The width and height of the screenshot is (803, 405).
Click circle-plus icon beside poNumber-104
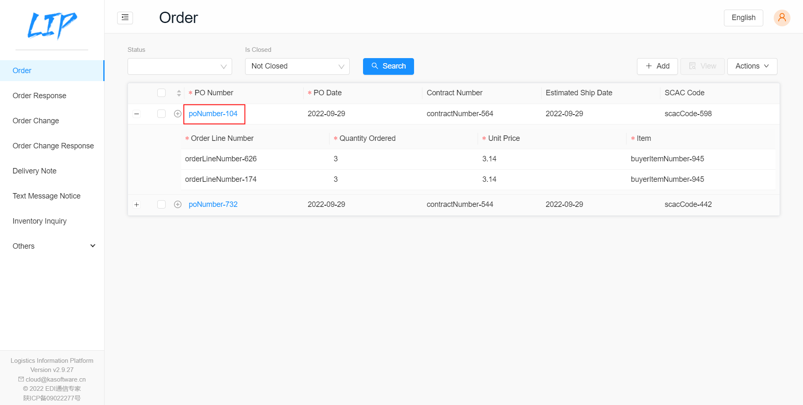pos(178,113)
